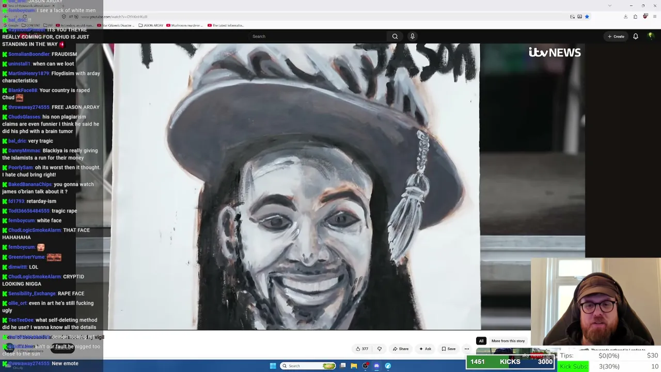The width and height of the screenshot is (661, 372).
Task: Click the chat username DannyMmmac
Action: tap(24, 150)
